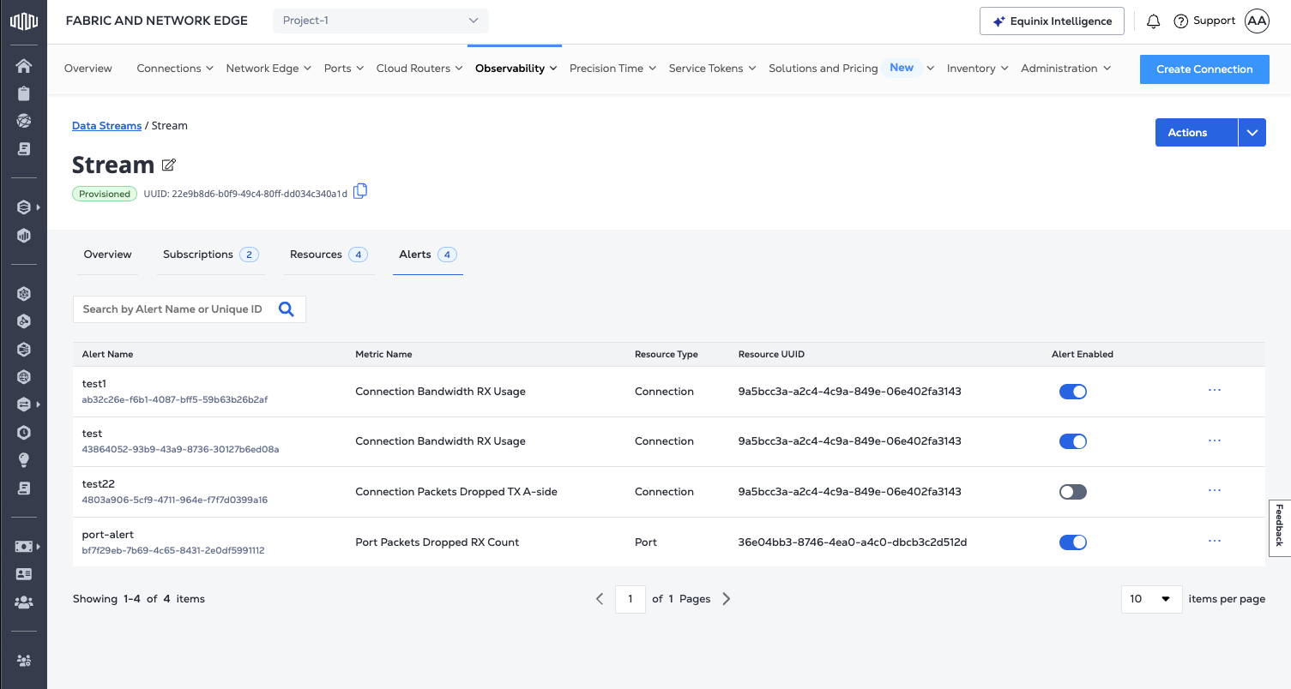Open the three-dot menu for port-alert row
This screenshot has height=689, width=1291.
tap(1214, 541)
